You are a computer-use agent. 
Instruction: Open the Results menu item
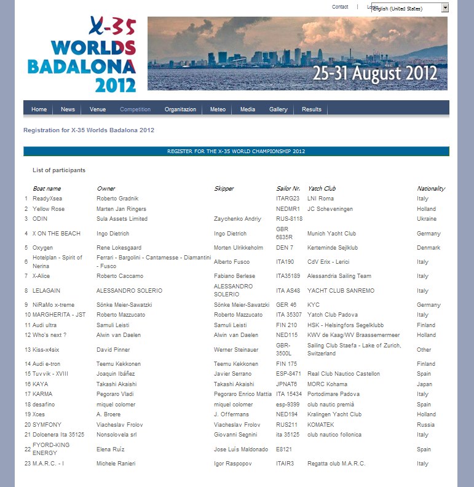tap(311, 109)
